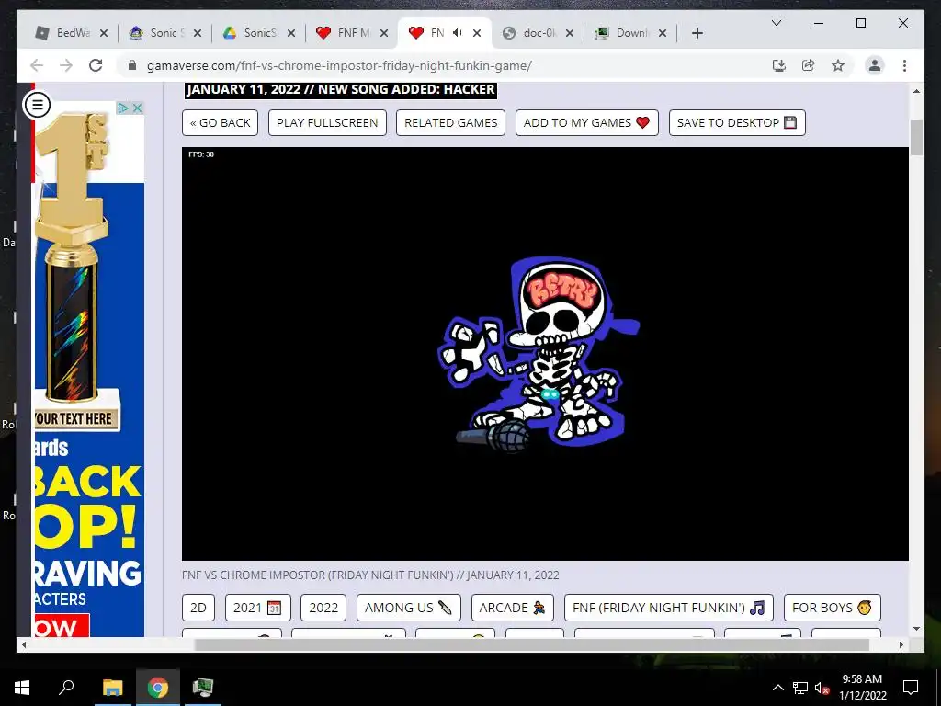Viewport: 941px width, 706px height.
Task: Open the FOR BOYS tag
Action: (832, 608)
